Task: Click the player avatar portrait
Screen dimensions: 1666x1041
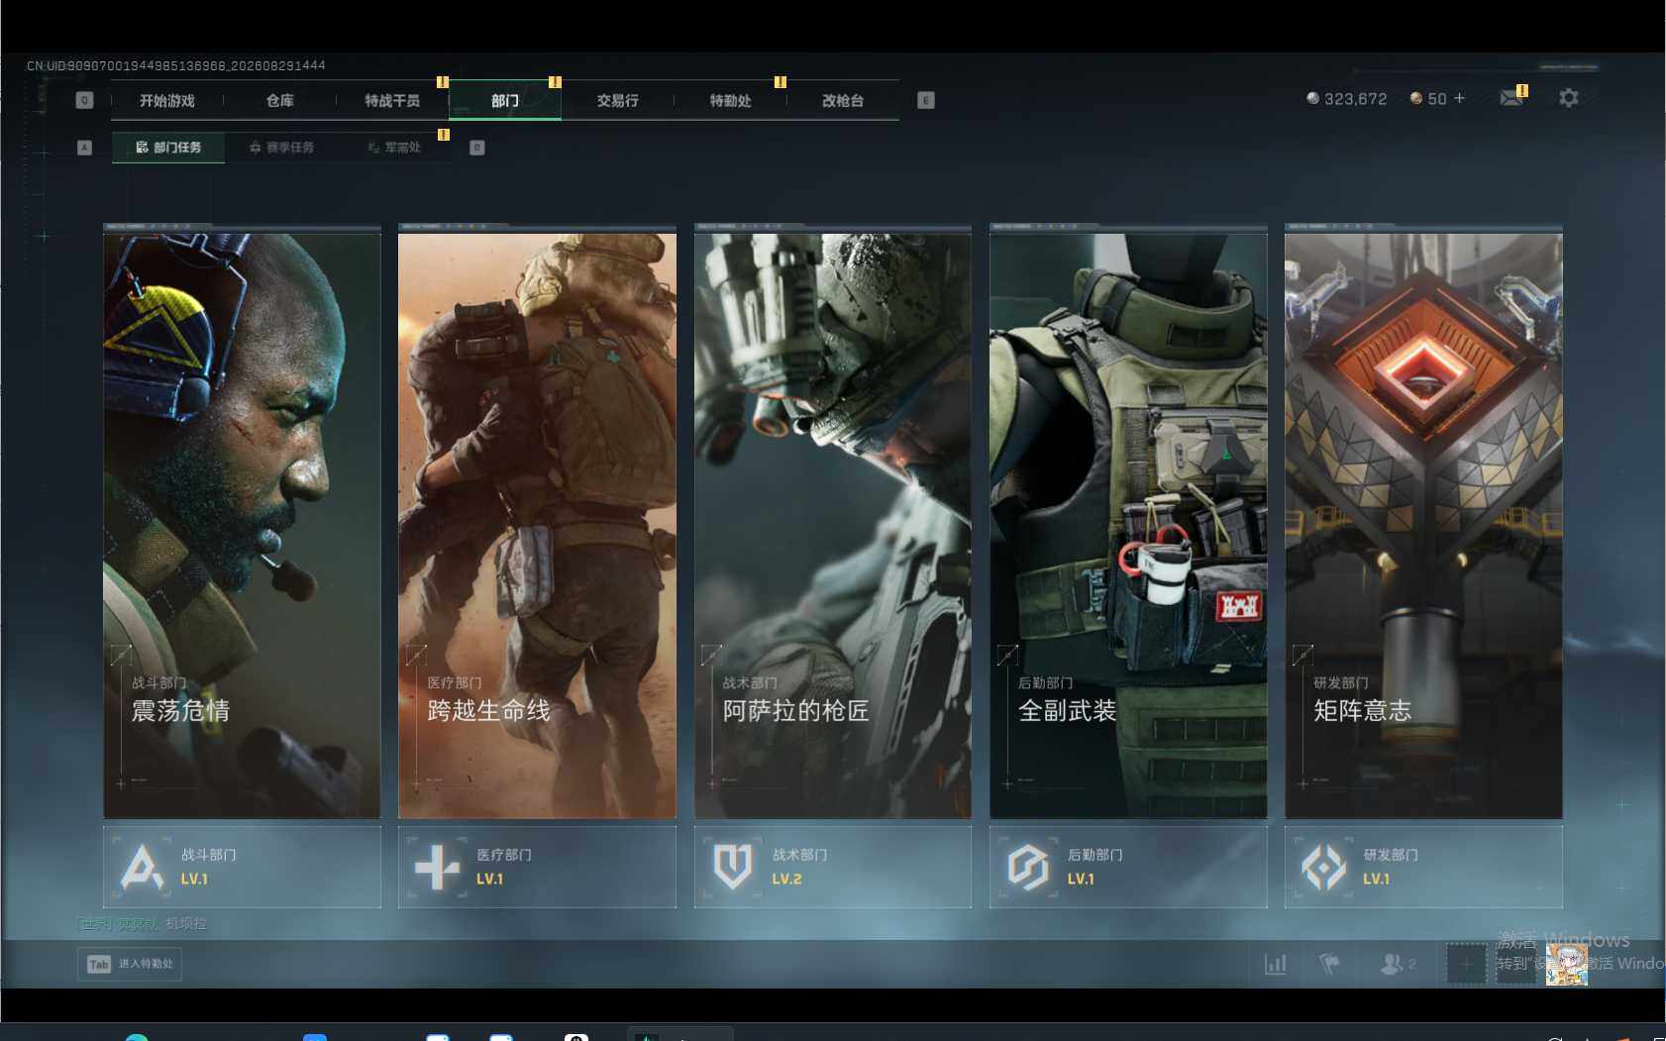Action: click(1566, 964)
